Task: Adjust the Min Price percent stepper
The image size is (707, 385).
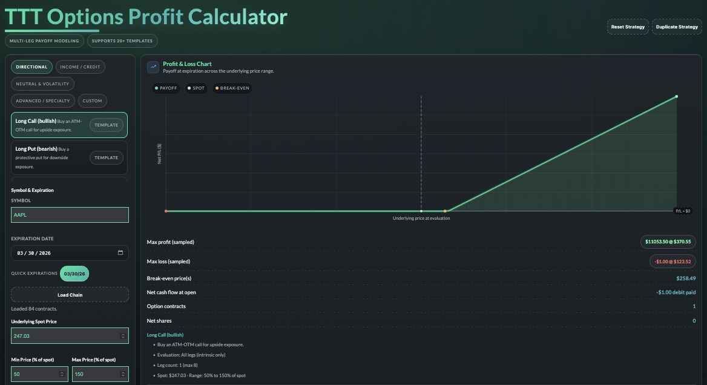Action: pyautogui.click(x=62, y=374)
